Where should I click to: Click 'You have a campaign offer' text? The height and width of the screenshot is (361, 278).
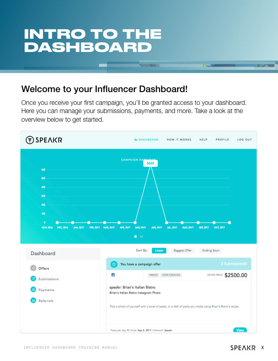[x=140, y=264]
